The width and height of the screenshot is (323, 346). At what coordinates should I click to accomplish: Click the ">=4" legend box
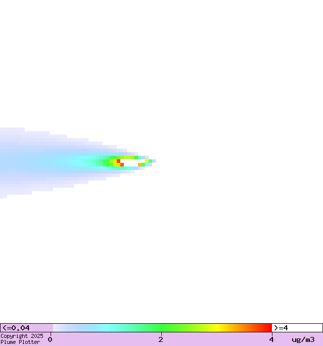tap(297, 328)
